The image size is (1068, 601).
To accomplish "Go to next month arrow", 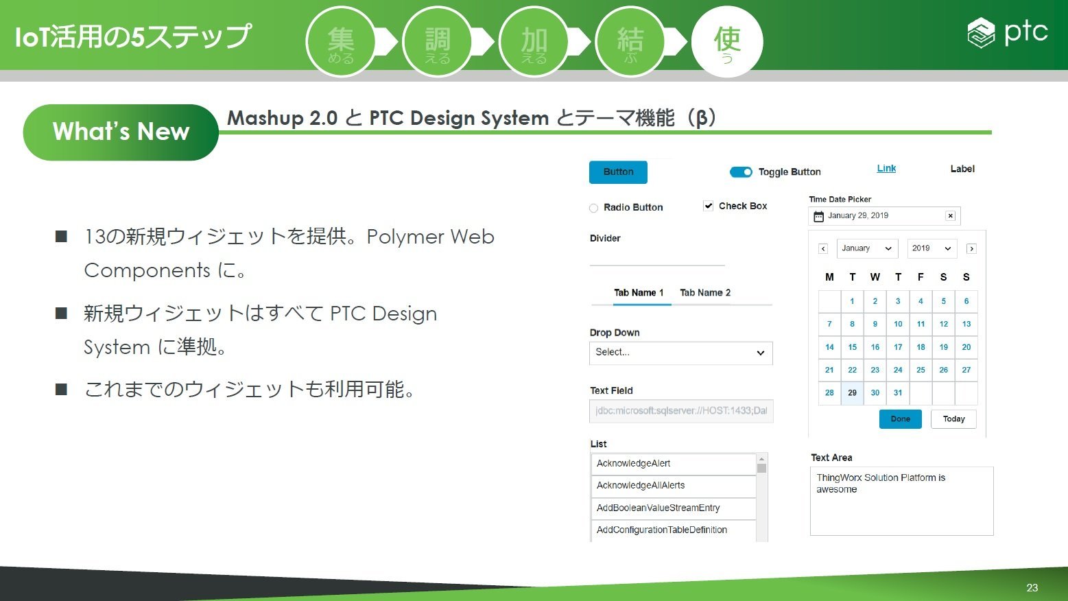I will pyautogui.click(x=971, y=249).
